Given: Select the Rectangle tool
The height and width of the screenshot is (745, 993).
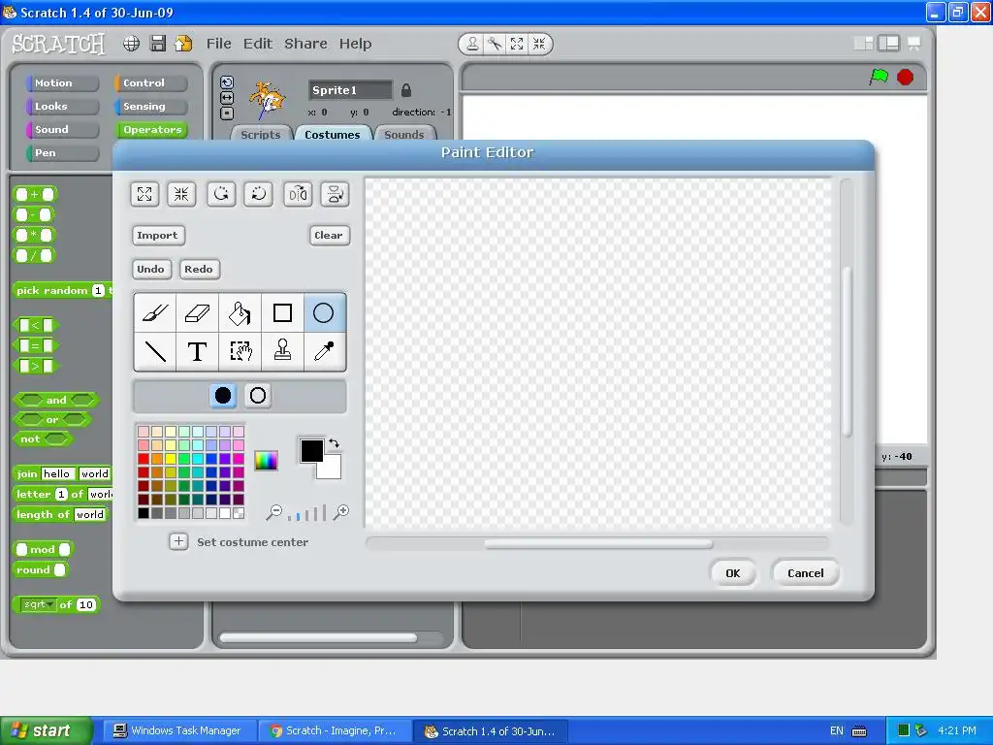Looking at the screenshot, I should tap(282, 313).
